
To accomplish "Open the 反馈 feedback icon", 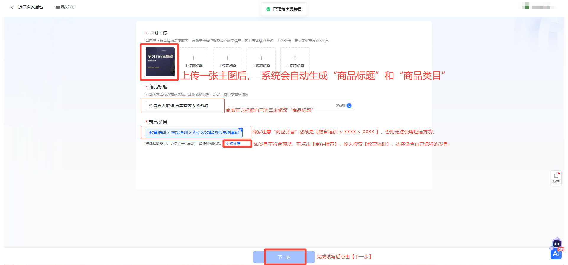I will click(556, 178).
